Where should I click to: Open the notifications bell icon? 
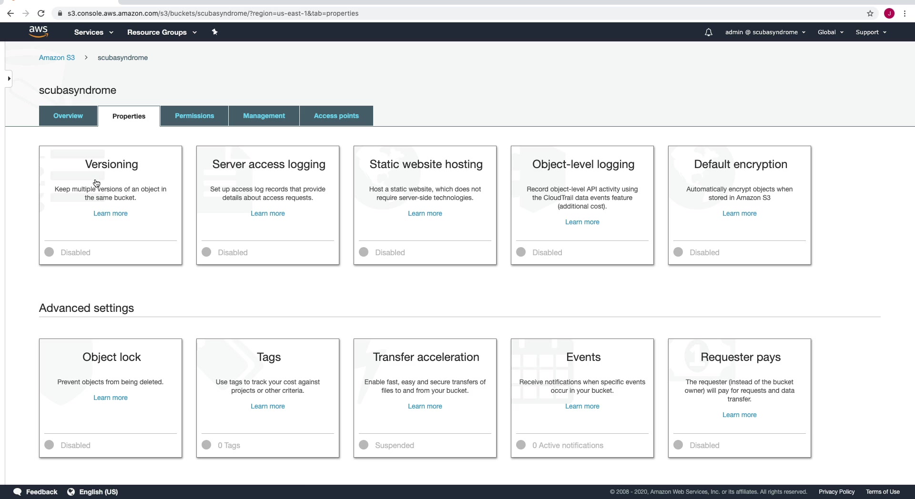click(709, 32)
